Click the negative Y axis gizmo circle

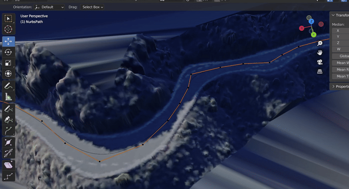(309, 17)
